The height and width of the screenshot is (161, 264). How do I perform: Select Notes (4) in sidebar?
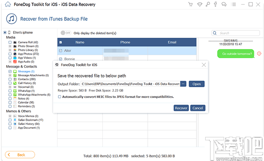(24, 99)
